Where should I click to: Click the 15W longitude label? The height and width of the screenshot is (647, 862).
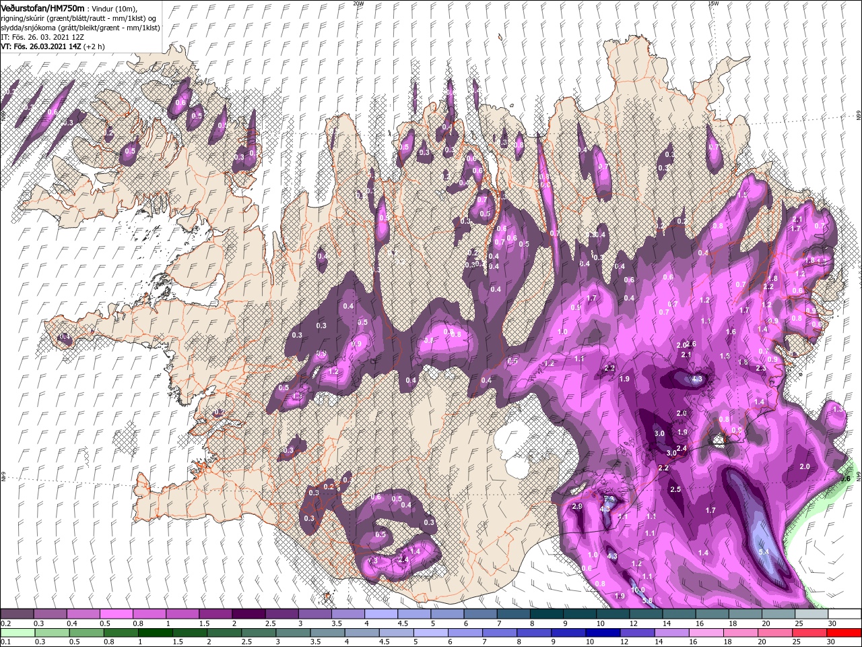[x=713, y=3]
